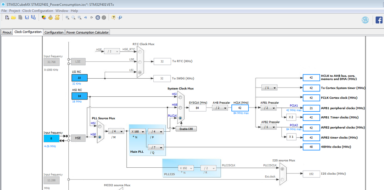This screenshot has height=190, width=384.
Task: Click the SYSCLK (MHz) field showing 84
Action: pyautogui.click(x=198, y=108)
